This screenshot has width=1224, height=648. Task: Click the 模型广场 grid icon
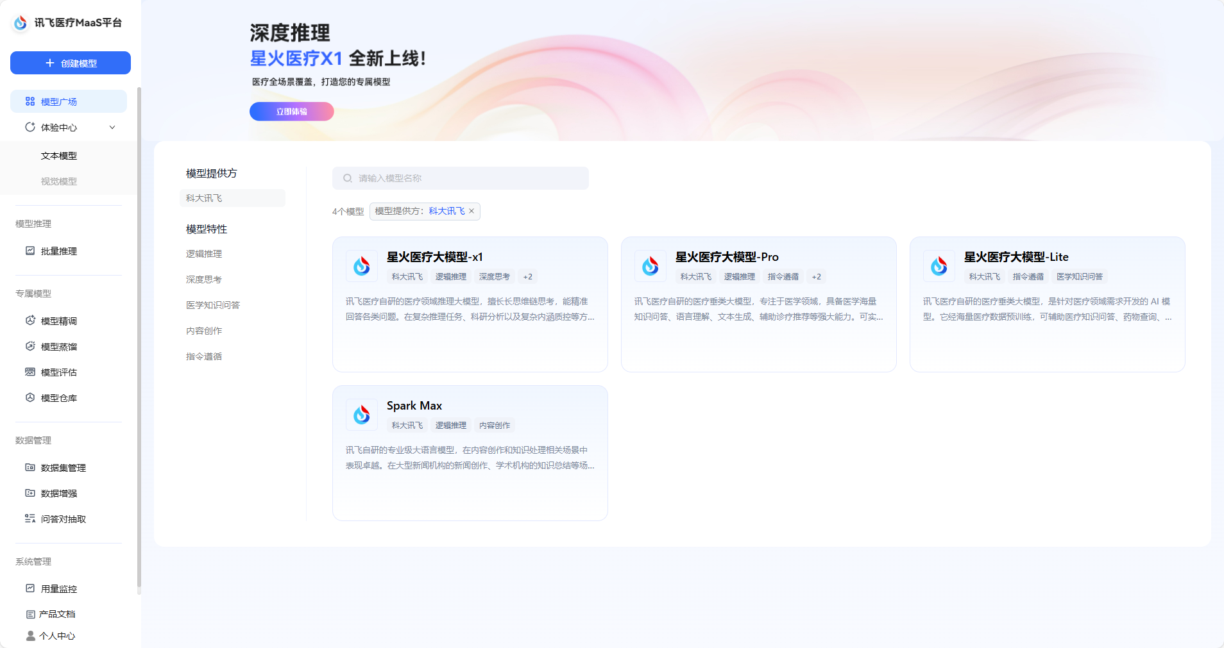[x=30, y=101]
